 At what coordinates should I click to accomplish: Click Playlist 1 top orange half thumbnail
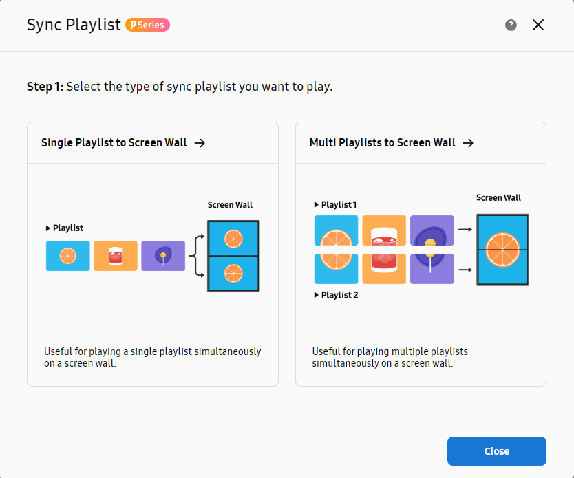pyautogui.click(x=336, y=230)
